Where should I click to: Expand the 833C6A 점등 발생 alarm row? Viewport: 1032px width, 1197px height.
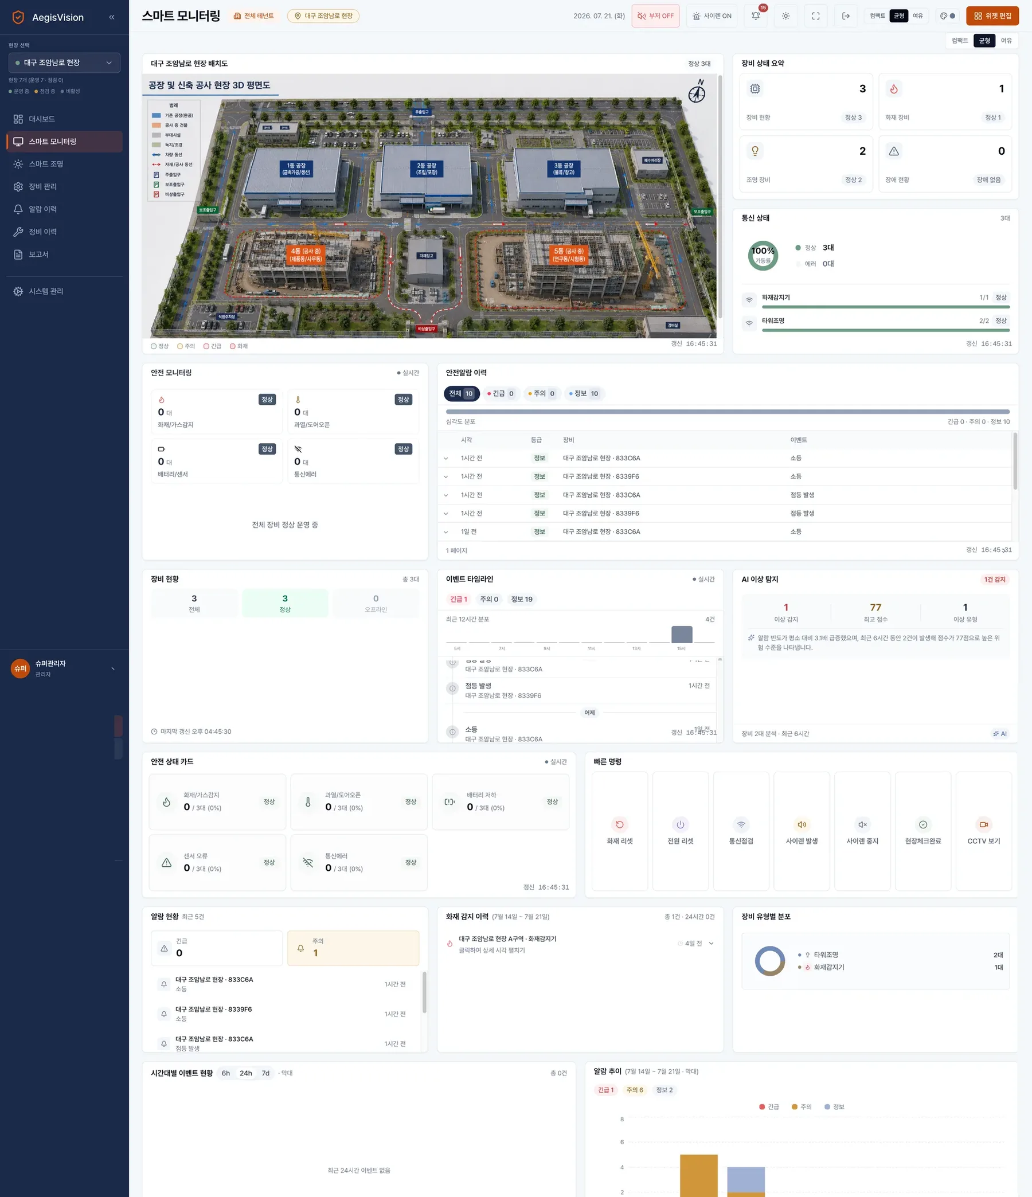click(445, 496)
